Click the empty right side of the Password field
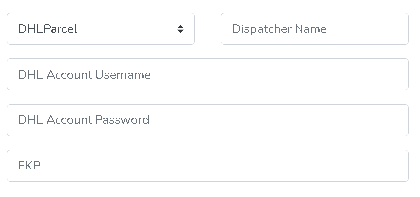The height and width of the screenshot is (197, 420). pyautogui.click(x=344, y=120)
